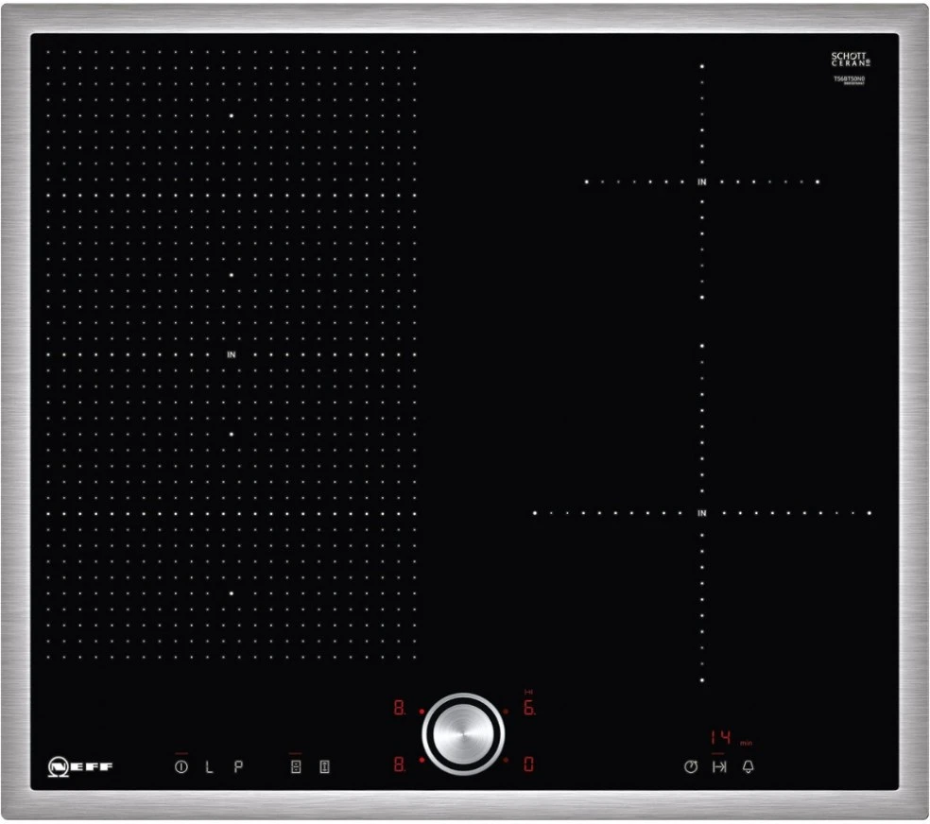Click the central metal Twist Pad knob
The width and height of the screenshot is (930, 824).
(x=463, y=734)
